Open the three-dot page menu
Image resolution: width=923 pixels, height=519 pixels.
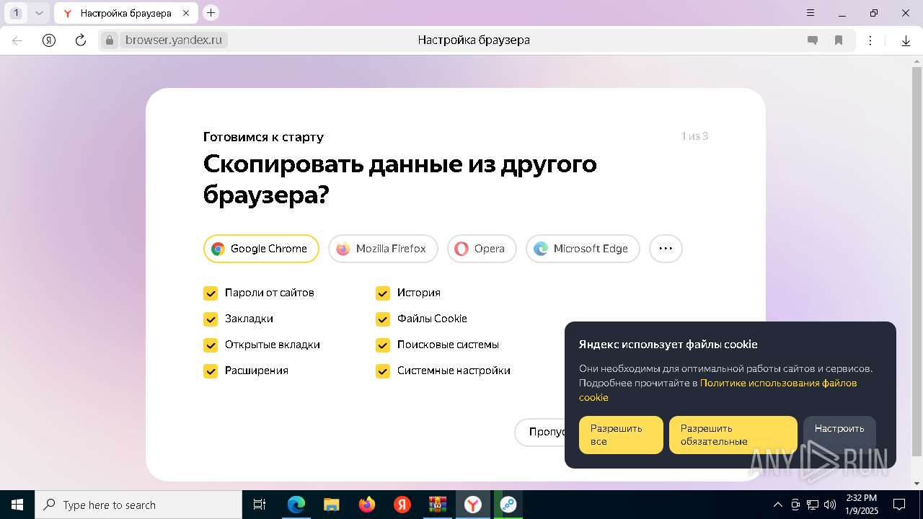pos(870,40)
